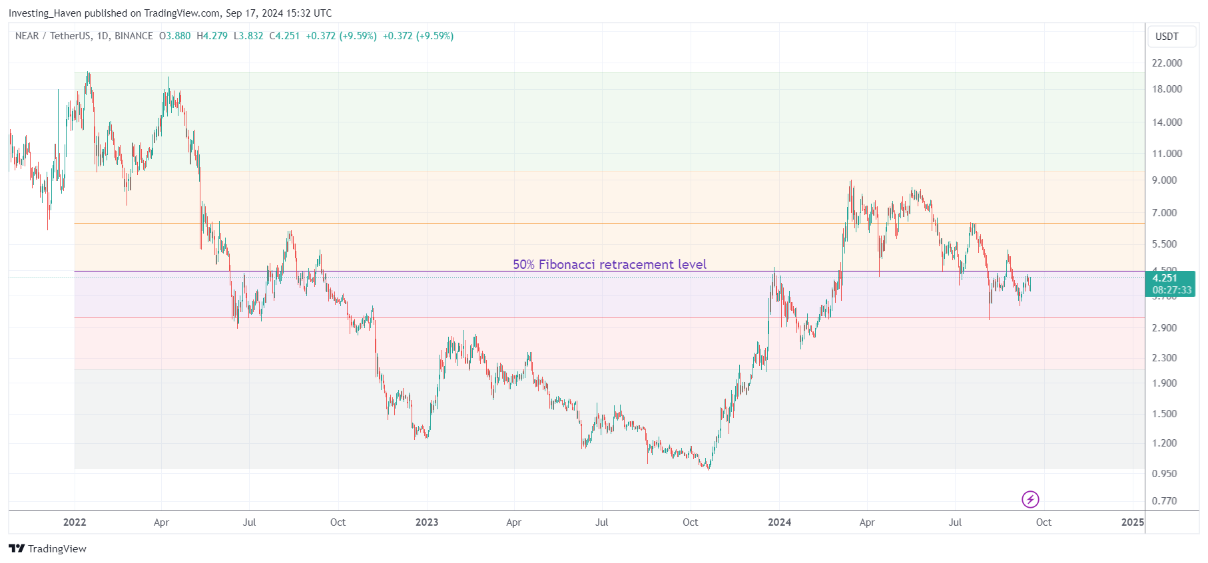1208x563 pixels.
Task: Click the 2.900 price axis label
Action: [1165, 328]
